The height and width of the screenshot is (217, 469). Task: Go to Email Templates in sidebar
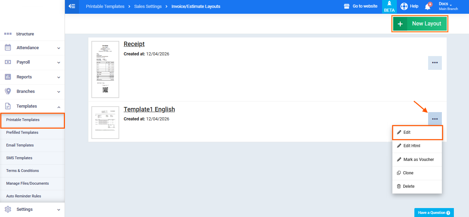coord(20,145)
